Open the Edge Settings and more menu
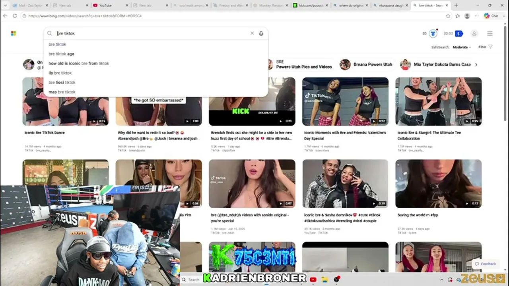The height and width of the screenshot is (286, 509). pyautogui.click(x=476, y=16)
